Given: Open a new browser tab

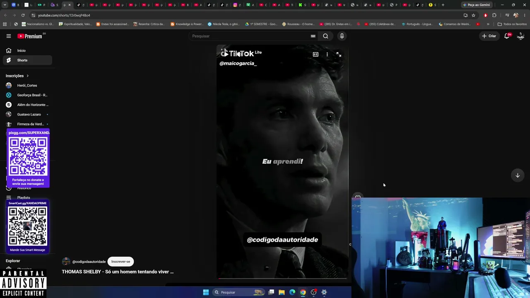Looking at the screenshot, I should 443,5.
